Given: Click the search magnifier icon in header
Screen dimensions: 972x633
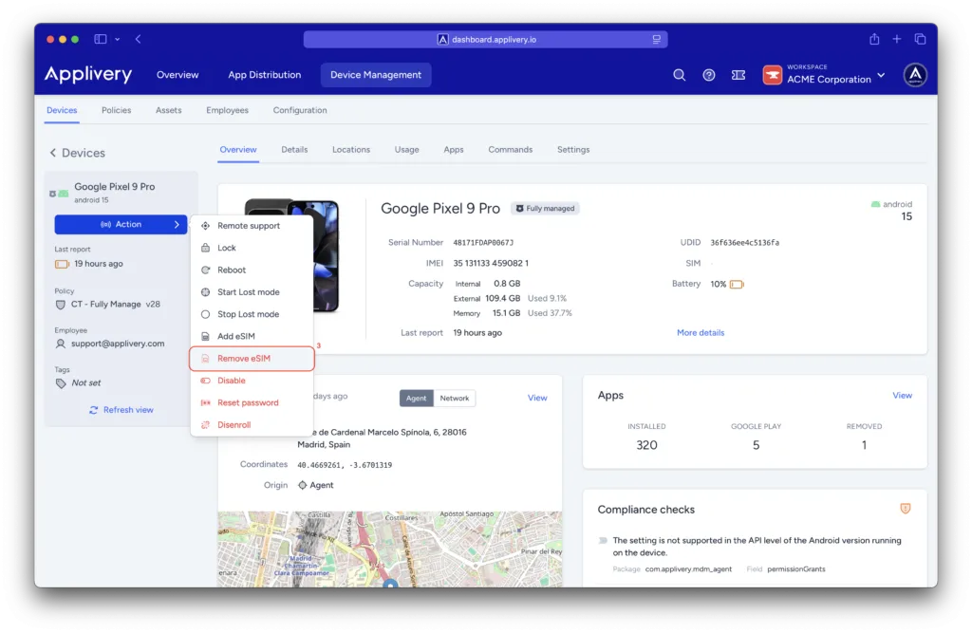Looking at the screenshot, I should (679, 75).
